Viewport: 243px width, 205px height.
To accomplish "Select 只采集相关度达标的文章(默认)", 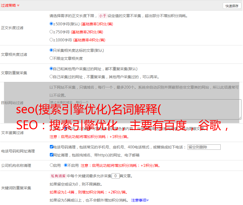I will coord(51,50).
